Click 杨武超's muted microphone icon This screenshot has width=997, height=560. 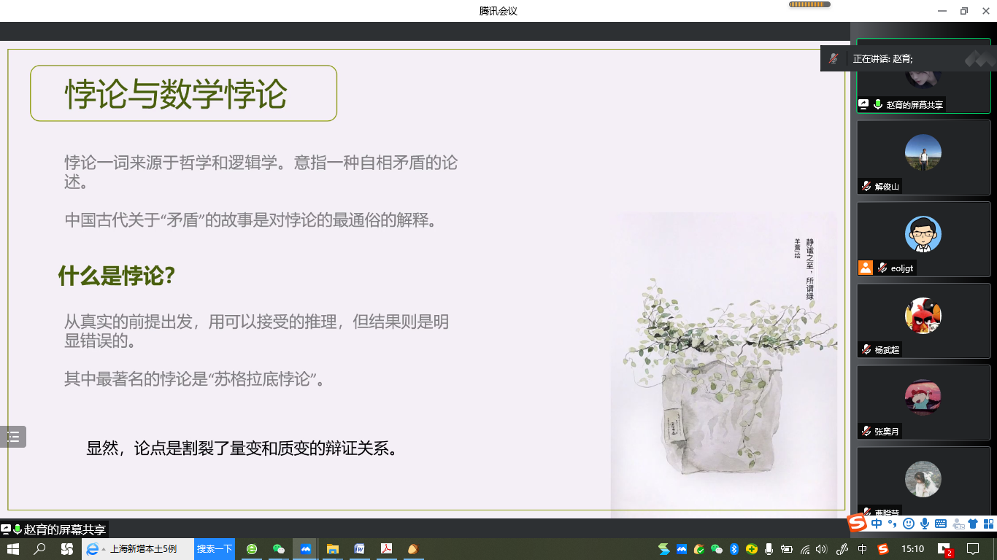pos(866,350)
